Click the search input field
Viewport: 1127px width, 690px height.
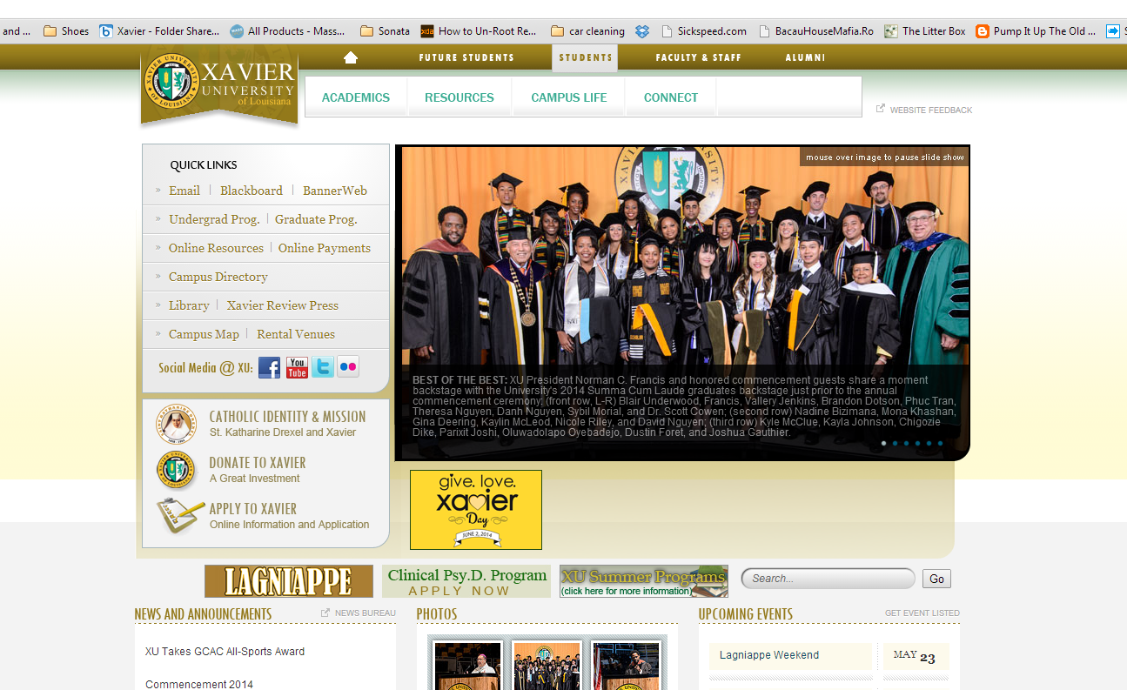coord(828,579)
